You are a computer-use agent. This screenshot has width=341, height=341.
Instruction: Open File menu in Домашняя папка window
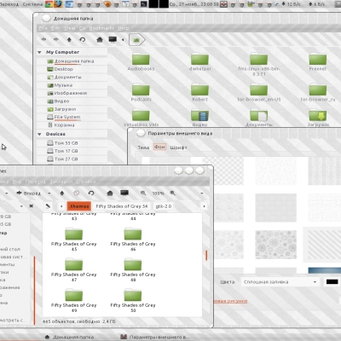(43, 28)
